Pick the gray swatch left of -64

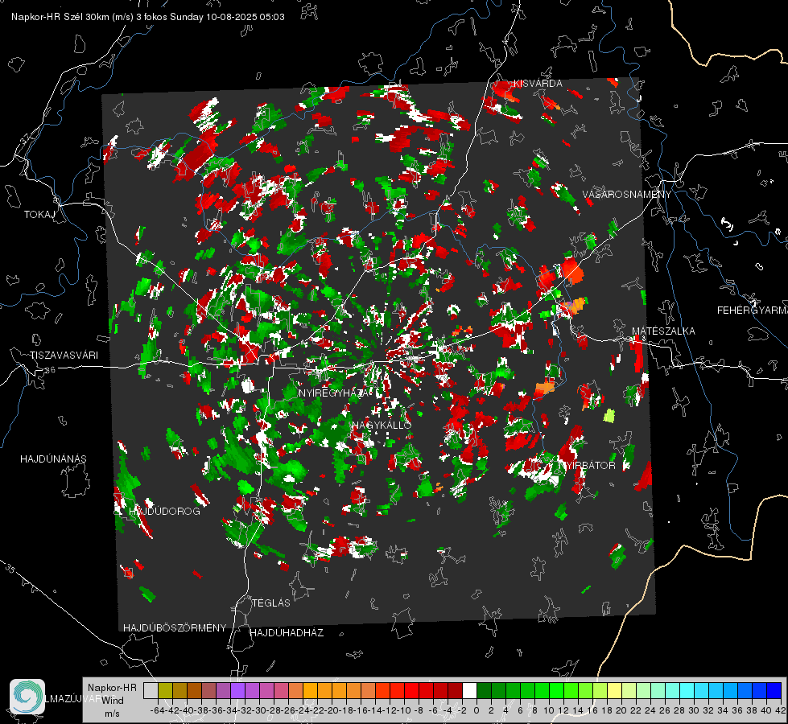tap(151, 690)
